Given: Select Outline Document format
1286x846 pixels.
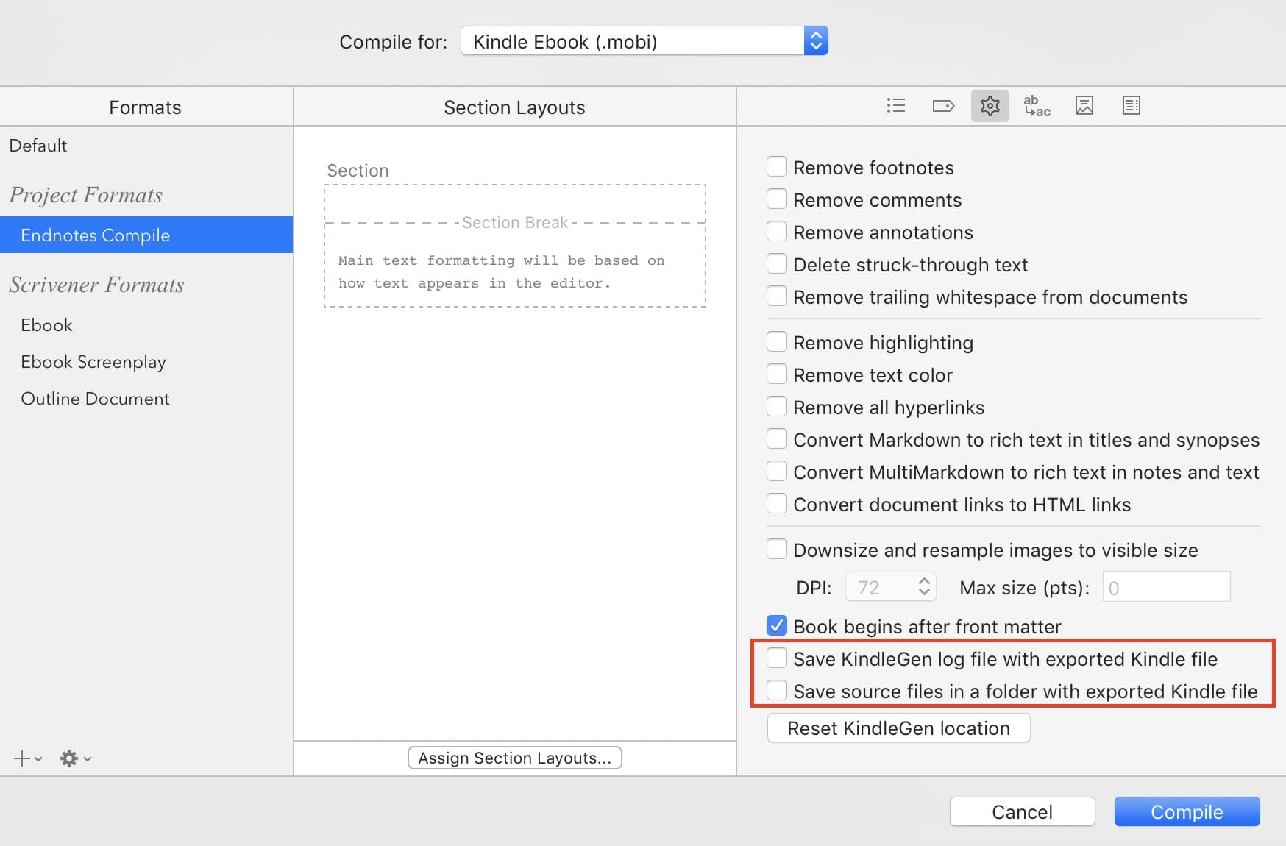Looking at the screenshot, I should (x=95, y=399).
